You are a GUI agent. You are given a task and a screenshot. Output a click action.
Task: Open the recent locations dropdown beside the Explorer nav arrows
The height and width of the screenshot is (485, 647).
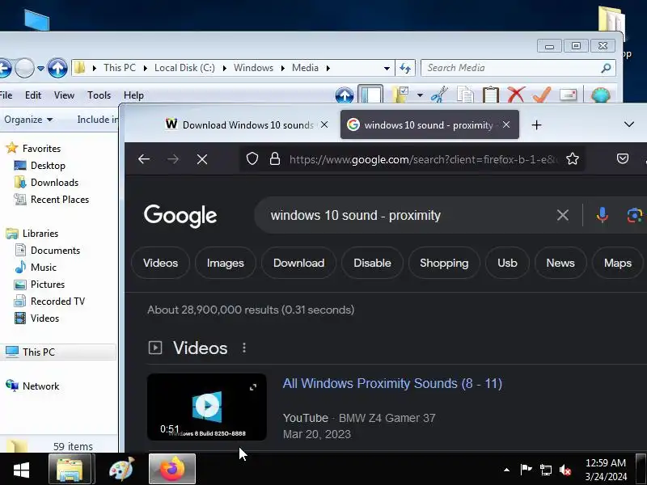click(x=40, y=68)
